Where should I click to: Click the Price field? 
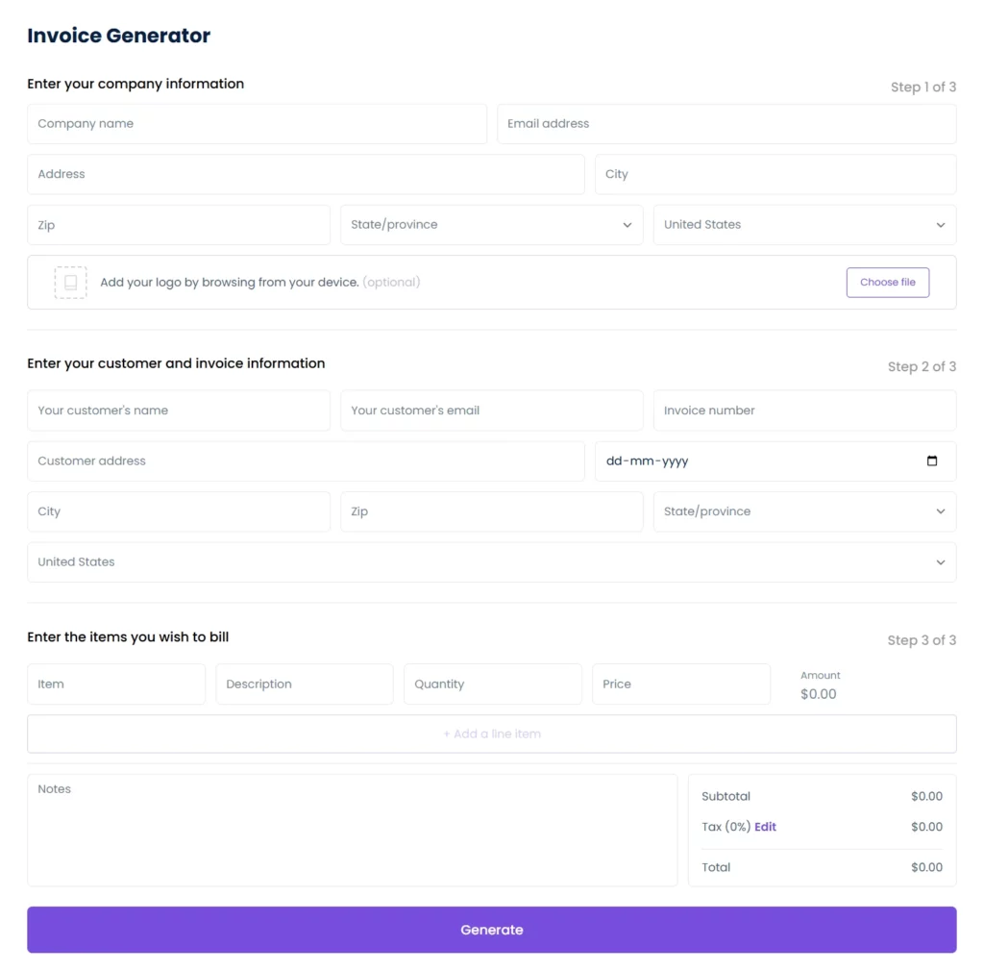680,684
